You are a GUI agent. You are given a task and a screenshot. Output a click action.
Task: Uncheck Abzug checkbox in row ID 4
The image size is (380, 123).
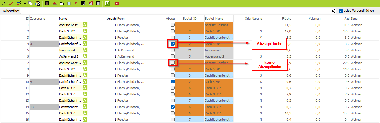tap(173, 44)
